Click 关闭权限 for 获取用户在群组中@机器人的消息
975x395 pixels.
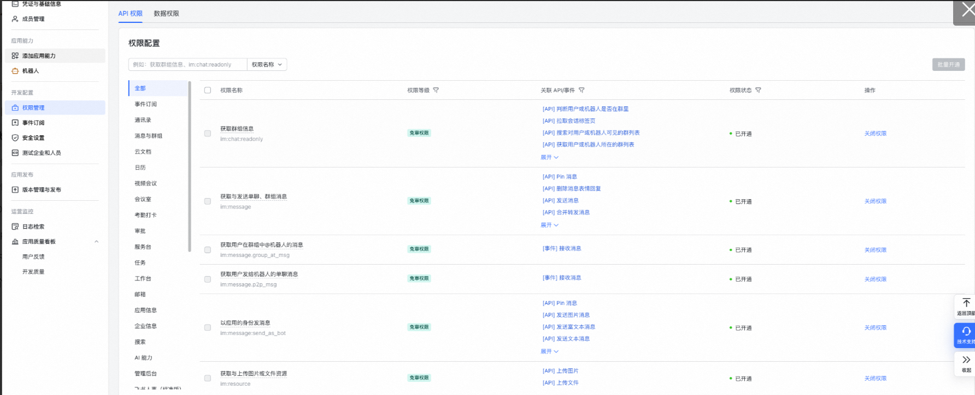pyautogui.click(x=876, y=250)
